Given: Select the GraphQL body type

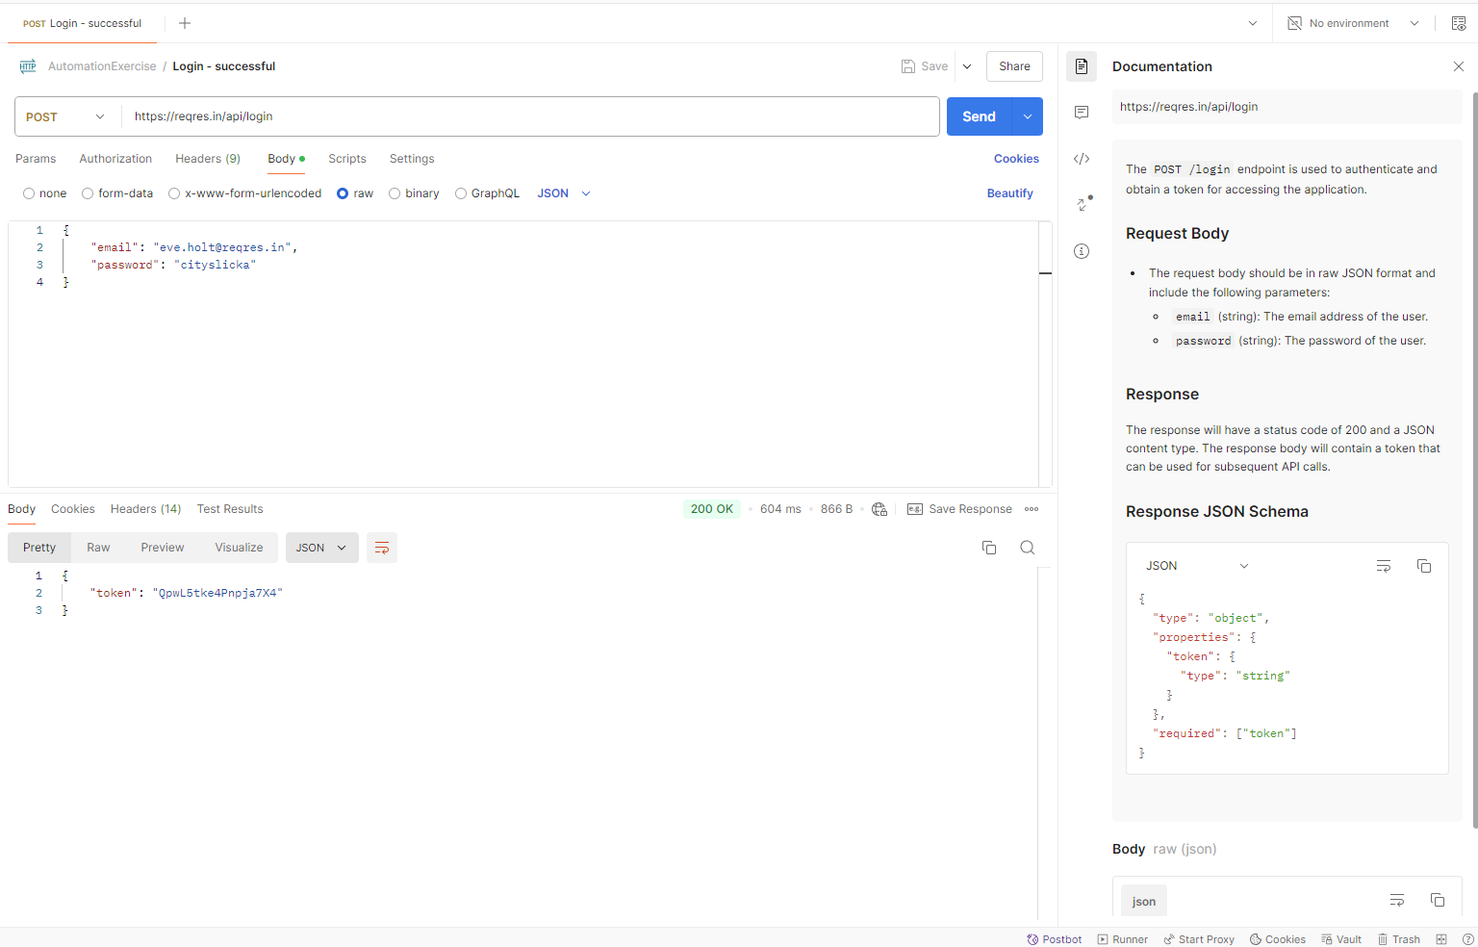Looking at the screenshot, I should point(487,192).
